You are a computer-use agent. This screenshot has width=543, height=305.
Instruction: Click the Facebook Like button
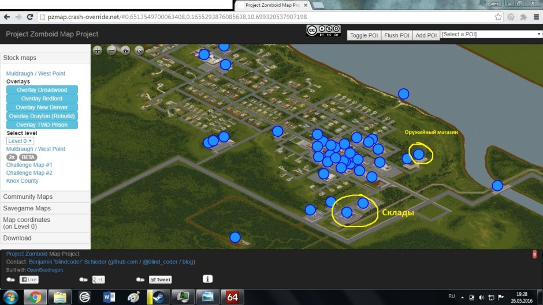tap(29, 280)
